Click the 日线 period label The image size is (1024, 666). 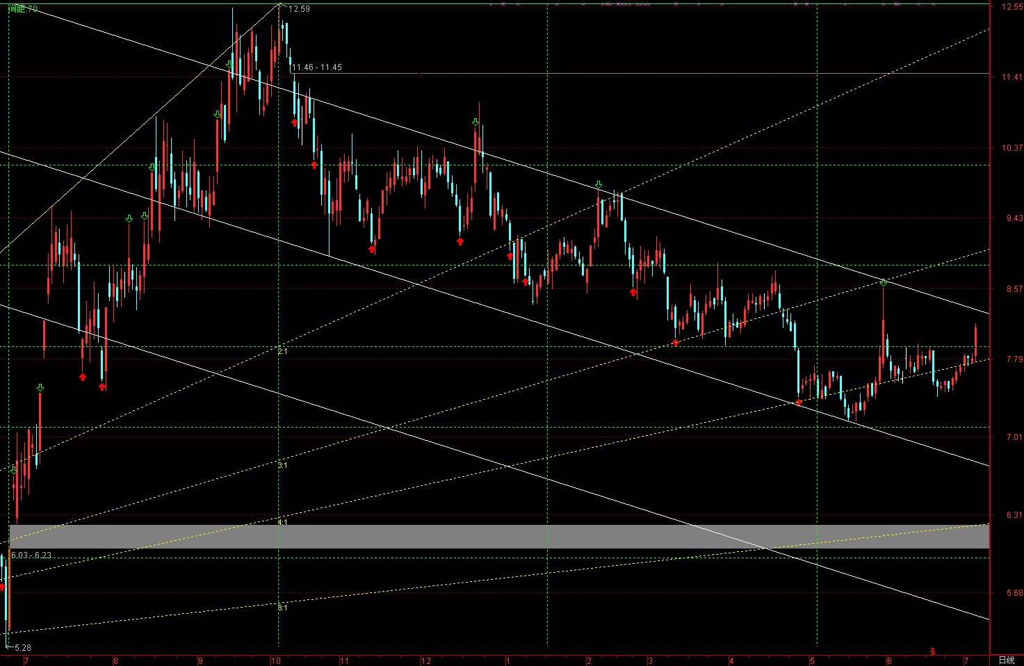coord(1006,660)
